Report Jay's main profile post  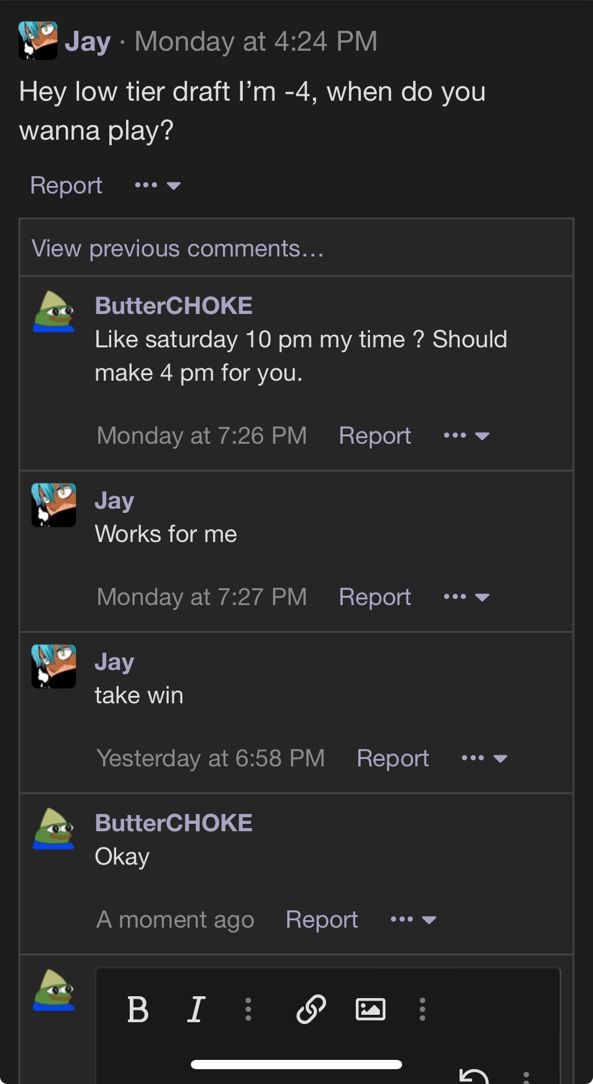click(x=66, y=185)
